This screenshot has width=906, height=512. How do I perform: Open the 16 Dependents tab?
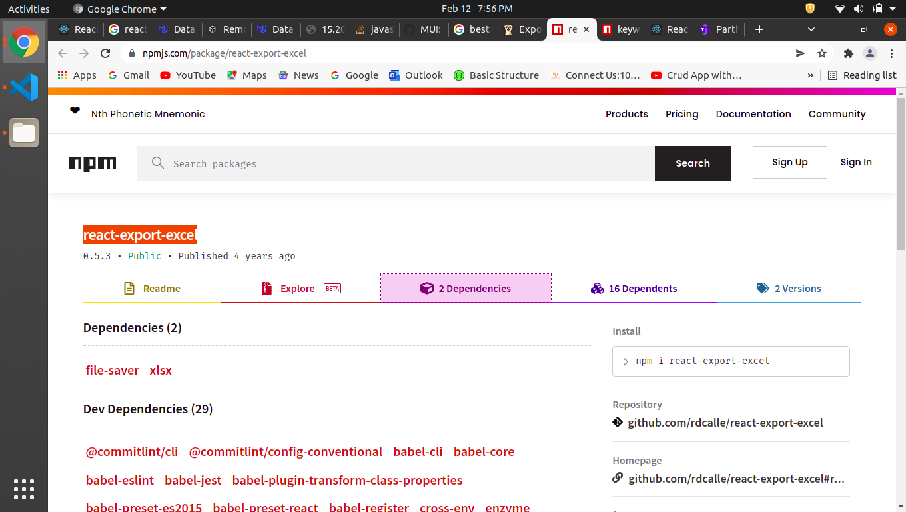(634, 289)
